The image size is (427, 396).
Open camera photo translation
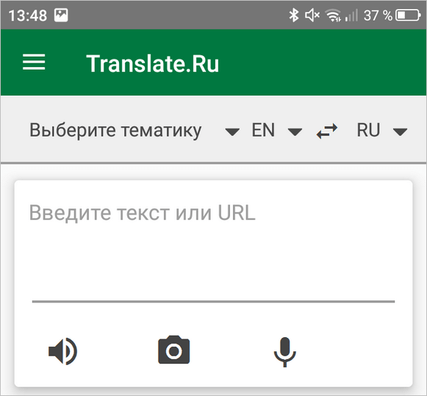[x=174, y=350]
